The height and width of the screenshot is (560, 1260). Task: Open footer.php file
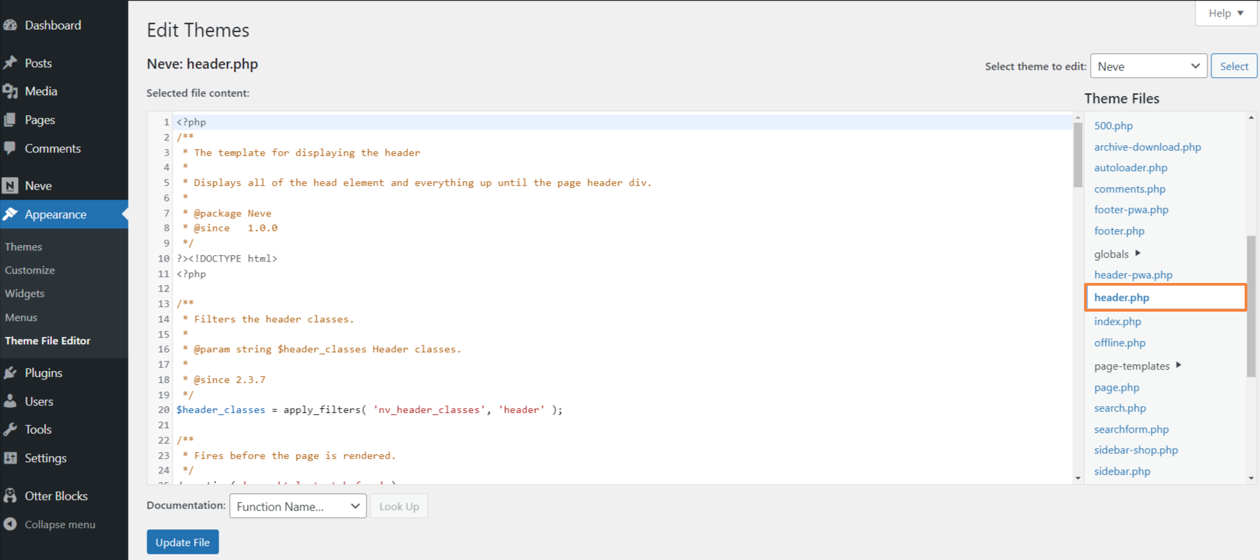(x=1119, y=231)
